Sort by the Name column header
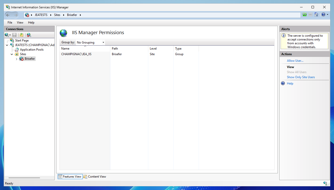 tap(85, 49)
